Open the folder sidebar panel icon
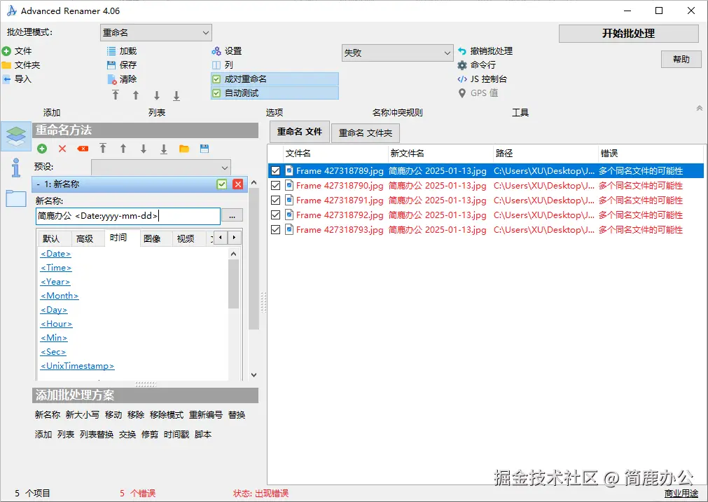708x502 pixels. click(16, 198)
